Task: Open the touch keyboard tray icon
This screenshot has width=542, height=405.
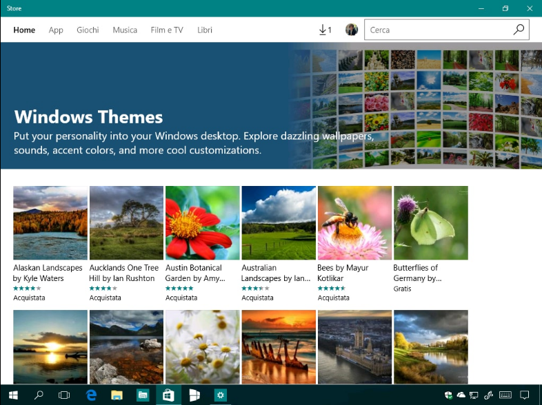Action: [x=505, y=395]
